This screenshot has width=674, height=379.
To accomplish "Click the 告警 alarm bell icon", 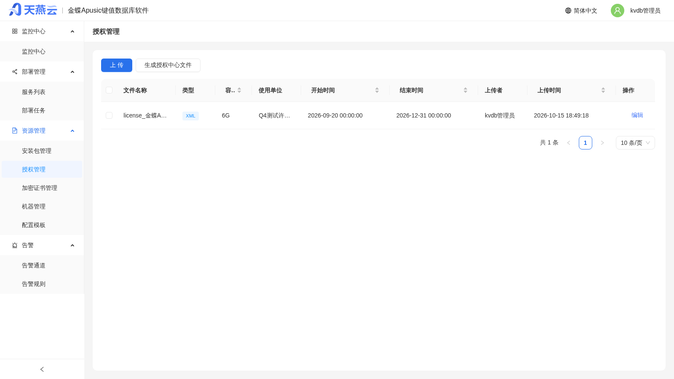I will click(x=15, y=245).
